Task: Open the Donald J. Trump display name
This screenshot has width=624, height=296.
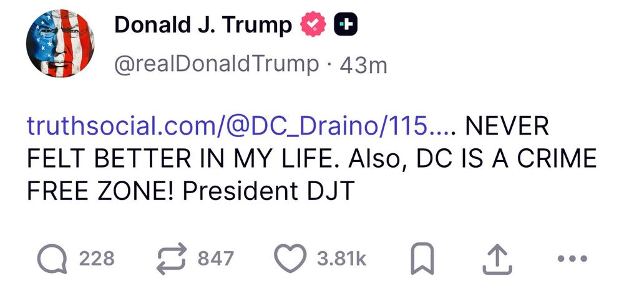Action: click(x=203, y=25)
